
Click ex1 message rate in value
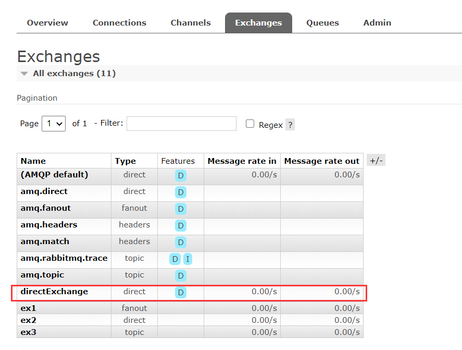pyautogui.click(x=264, y=308)
